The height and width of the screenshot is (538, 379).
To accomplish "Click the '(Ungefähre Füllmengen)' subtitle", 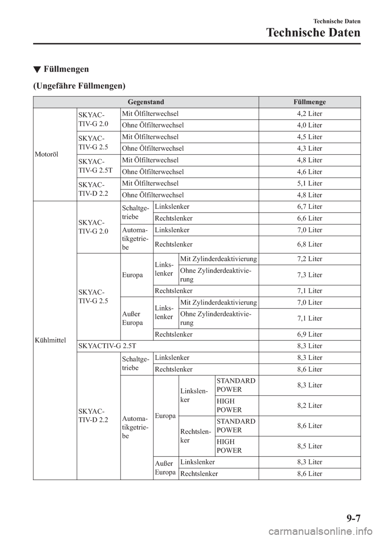I will [80, 85].
